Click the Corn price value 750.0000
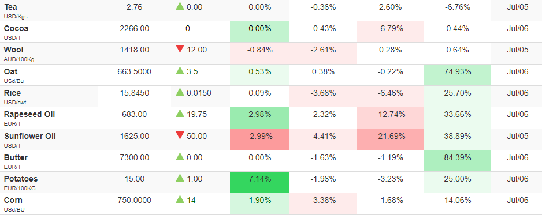This screenshot has width=542, height=215. [134, 201]
